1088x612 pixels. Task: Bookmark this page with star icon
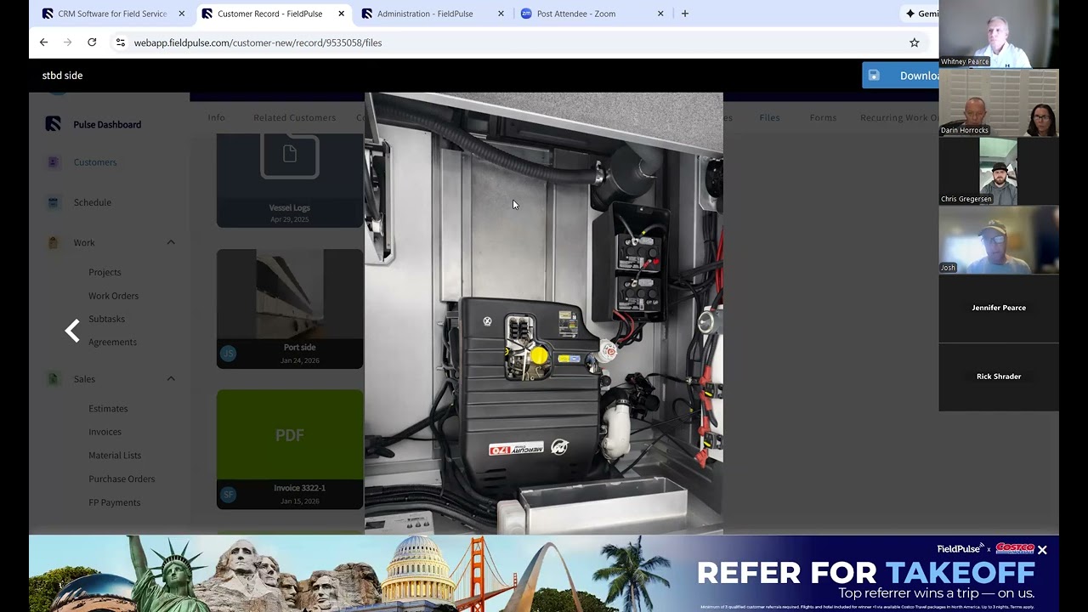915,42
